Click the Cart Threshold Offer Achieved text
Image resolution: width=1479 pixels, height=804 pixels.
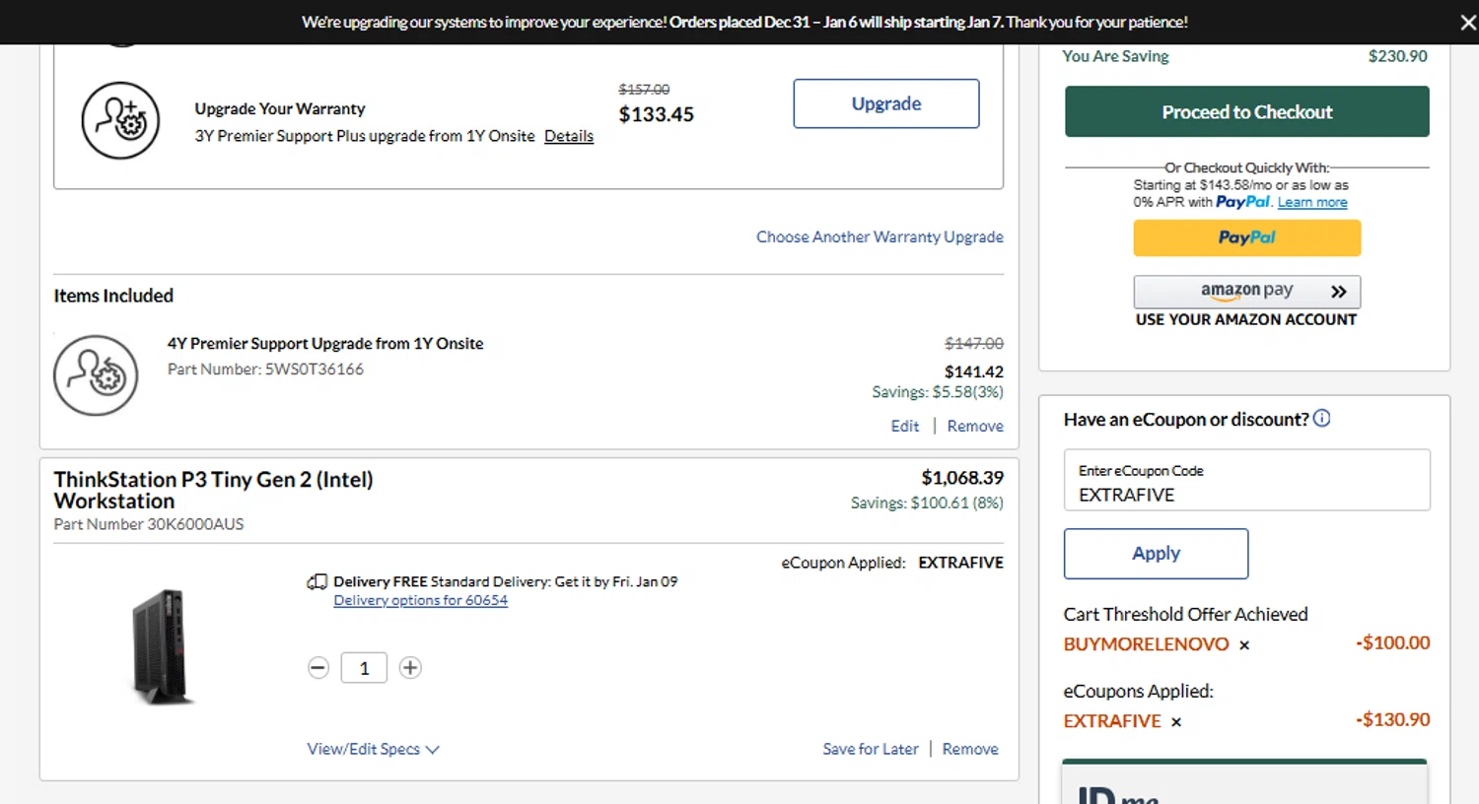click(x=1185, y=614)
